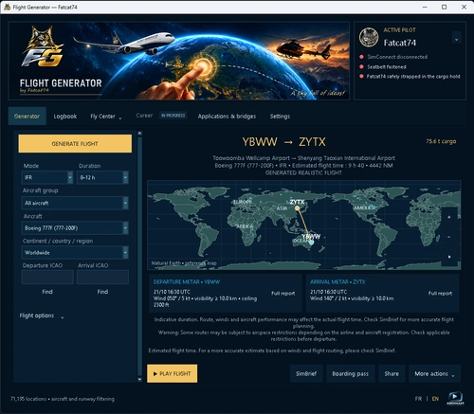This screenshot has width=474, height=414.
Task: Click the IN PROGRESS badge
Action: click(173, 116)
